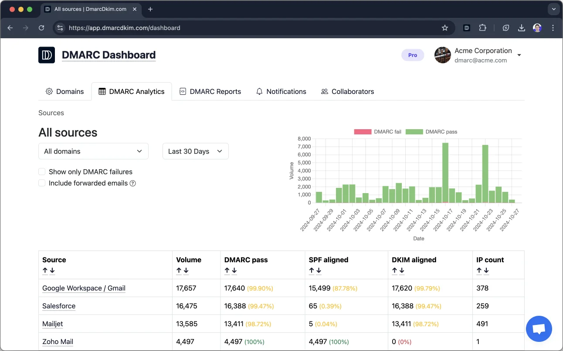Open Acme Corporation account menu arrow

click(x=519, y=55)
